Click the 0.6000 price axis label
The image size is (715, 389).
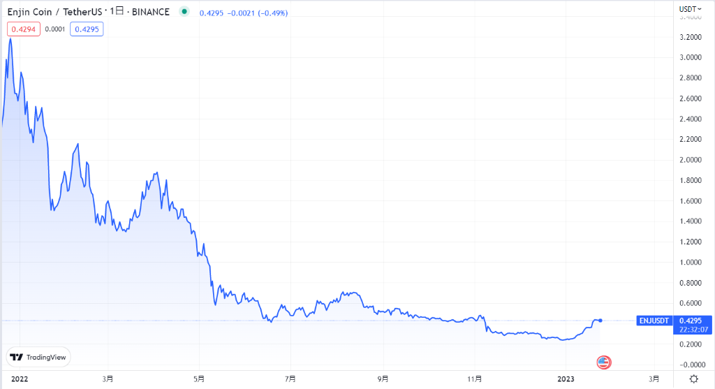(691, 303)
